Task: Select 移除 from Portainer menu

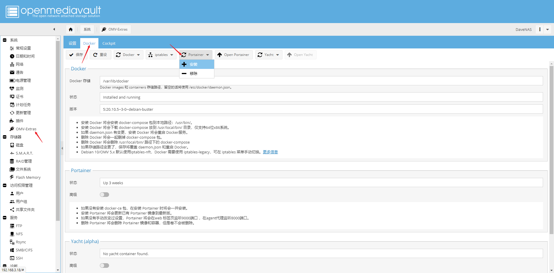Action: (x=197, y=74)
